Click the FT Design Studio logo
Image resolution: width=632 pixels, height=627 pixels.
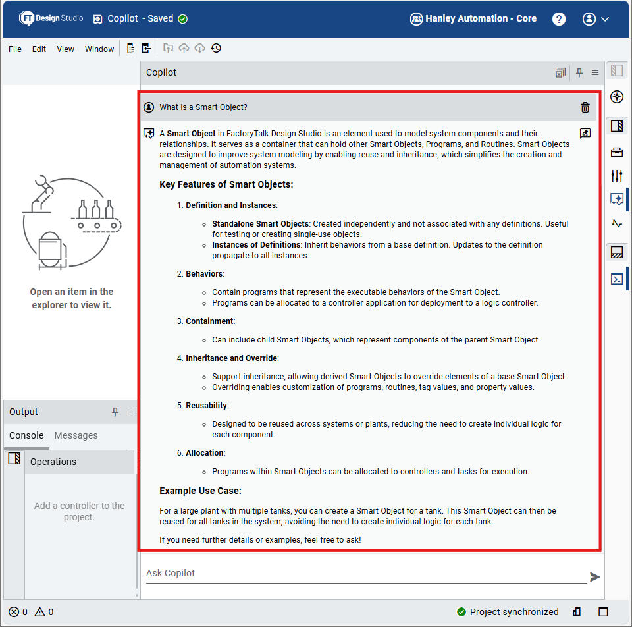point(51,18)
